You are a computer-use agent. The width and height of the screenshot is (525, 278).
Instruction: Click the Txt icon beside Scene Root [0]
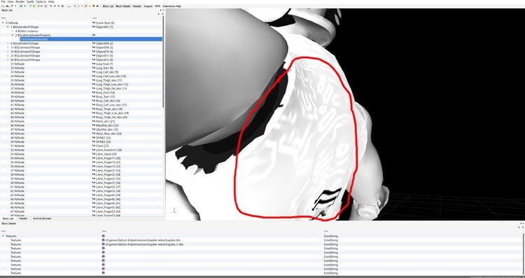point(93,23)
